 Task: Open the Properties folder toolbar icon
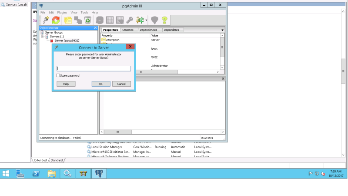68,20
